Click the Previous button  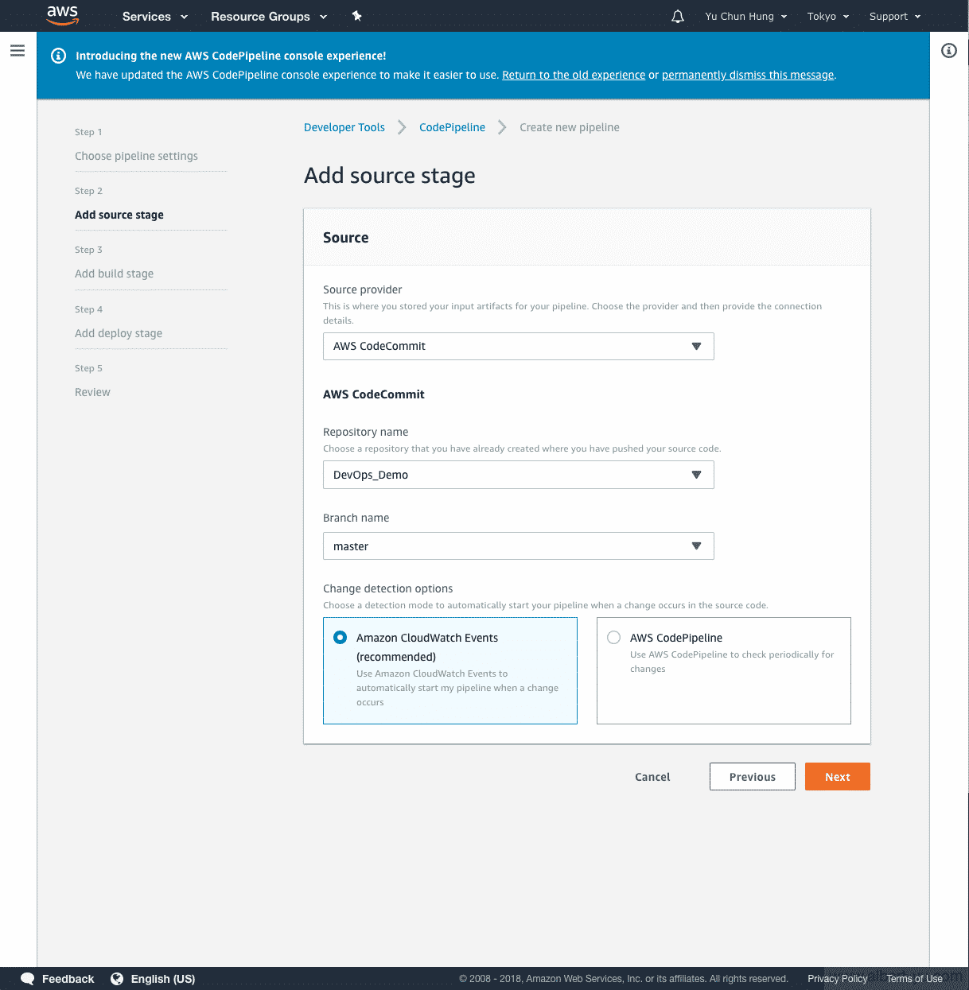(753, 777)
